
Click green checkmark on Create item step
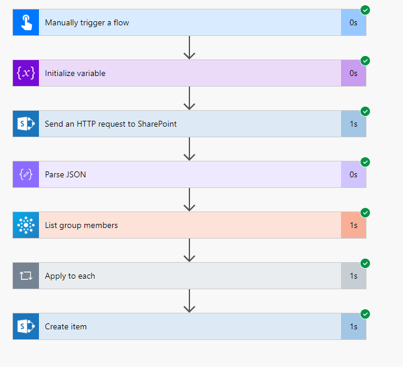point(365,314)
